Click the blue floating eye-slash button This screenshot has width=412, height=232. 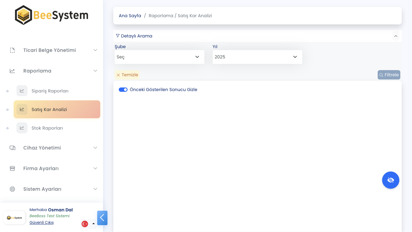(390, 180)
